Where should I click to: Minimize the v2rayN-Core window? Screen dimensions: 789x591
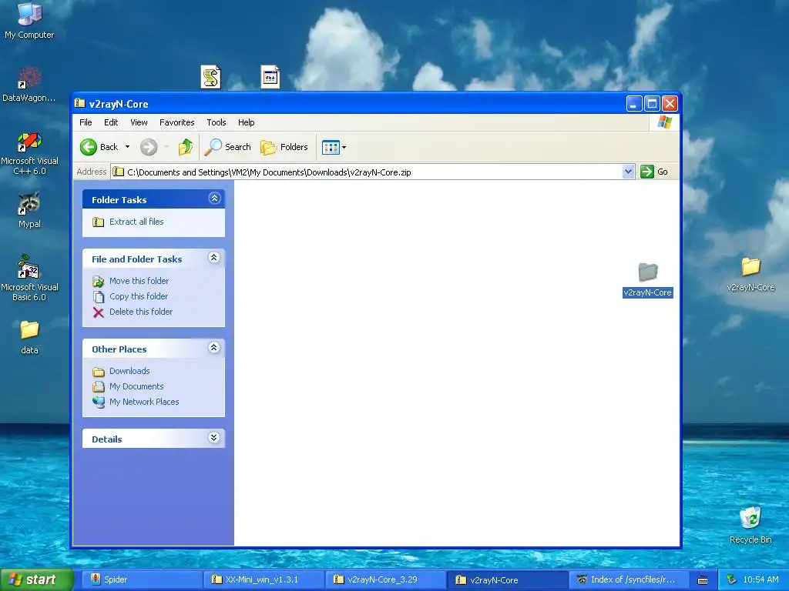click(x=634, y=104)
